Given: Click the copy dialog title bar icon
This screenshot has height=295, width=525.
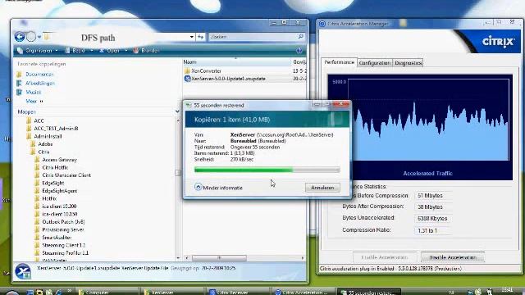Looking at the screenshot, I should coord(189,106).
